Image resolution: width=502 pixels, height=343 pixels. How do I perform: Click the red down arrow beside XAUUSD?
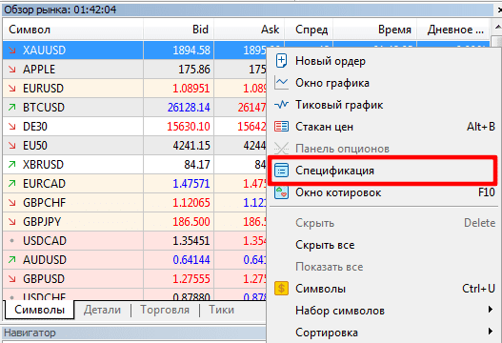coord(12,50)
